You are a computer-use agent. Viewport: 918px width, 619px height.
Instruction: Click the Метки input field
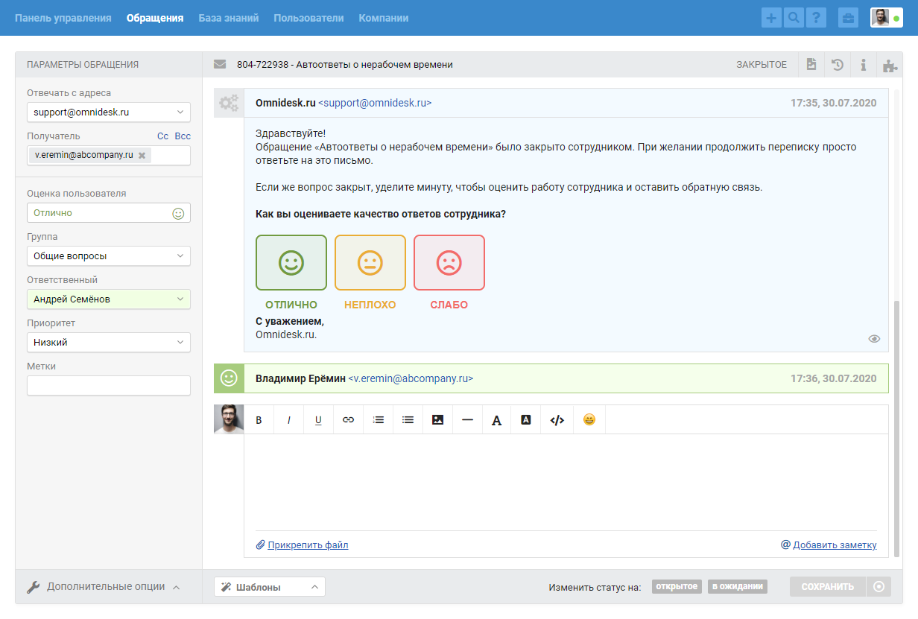point(109,386)
